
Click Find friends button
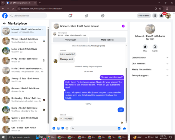pyautogui.click(x=144, y=16)
